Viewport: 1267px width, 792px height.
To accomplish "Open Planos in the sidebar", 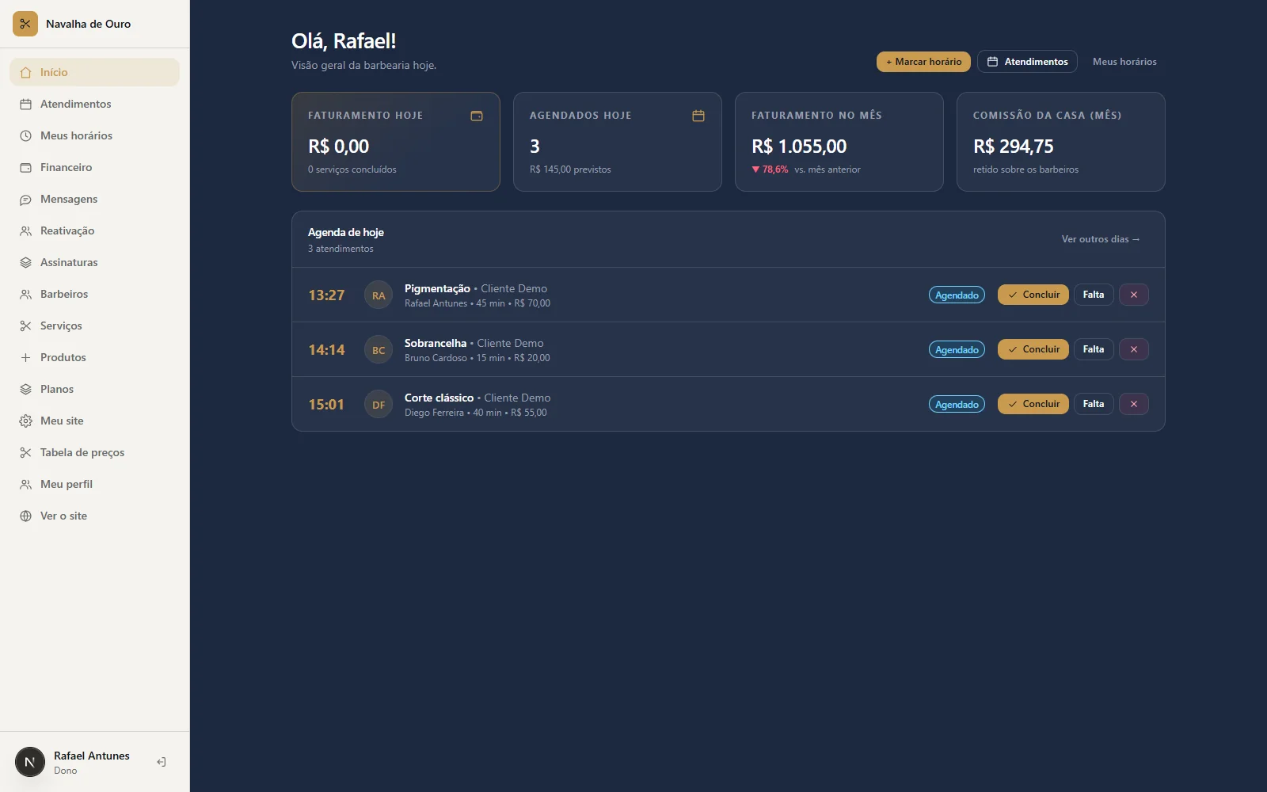I will [94, 389].
